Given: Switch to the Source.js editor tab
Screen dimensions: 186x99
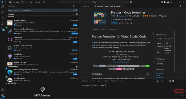Looking at the screenshot, I should pos(86,6).
